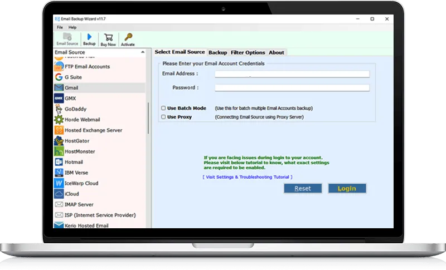Select "FTP Email Accounts" list entry
Screen dimensions: 446x270
click(x=100, y=66)
